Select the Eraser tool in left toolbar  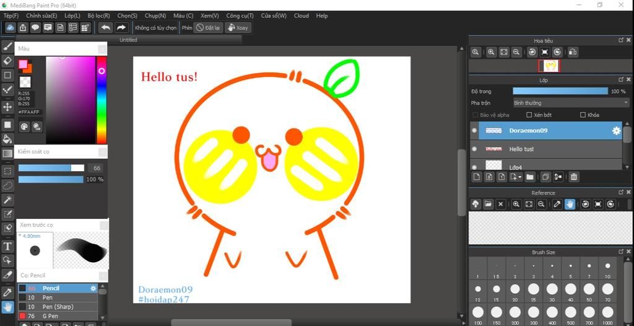(x=7, y=60)
